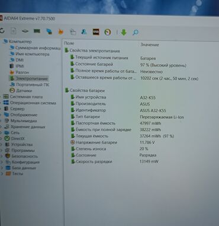Image resolution: width=219 pixels, height=226 pixels.
Task: Select the Сервер category
Action: tap(14, 109)
